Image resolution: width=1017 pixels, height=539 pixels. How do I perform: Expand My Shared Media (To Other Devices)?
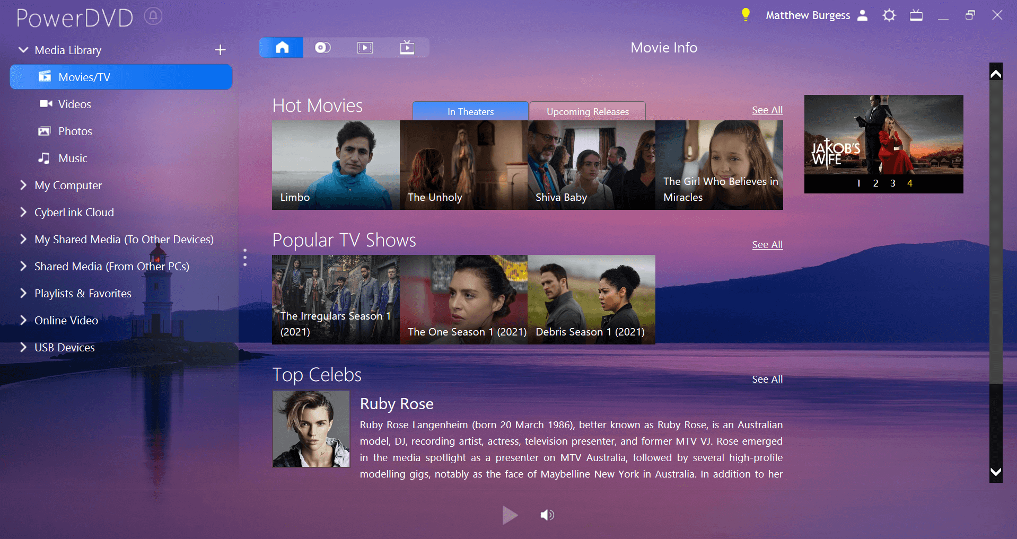[x=23, y=239]
